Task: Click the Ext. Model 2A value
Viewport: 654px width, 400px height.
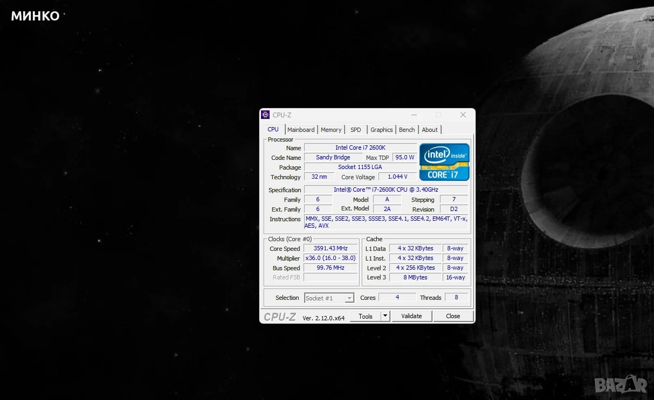Action: point(387,209)
